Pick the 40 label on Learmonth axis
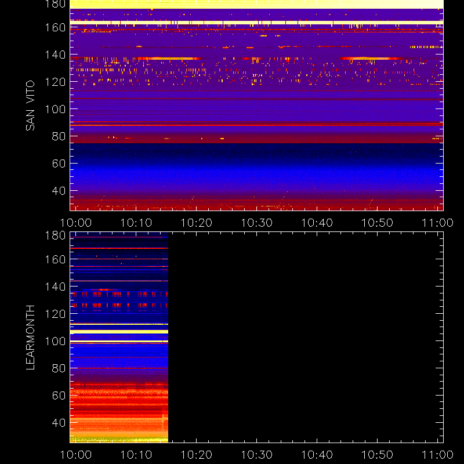This screenshot has height=464, width=464. point(59,423)
